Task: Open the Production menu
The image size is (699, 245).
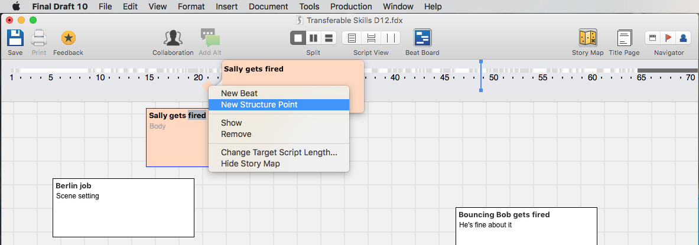Action: pyautogui.click(x=352, y=6)
